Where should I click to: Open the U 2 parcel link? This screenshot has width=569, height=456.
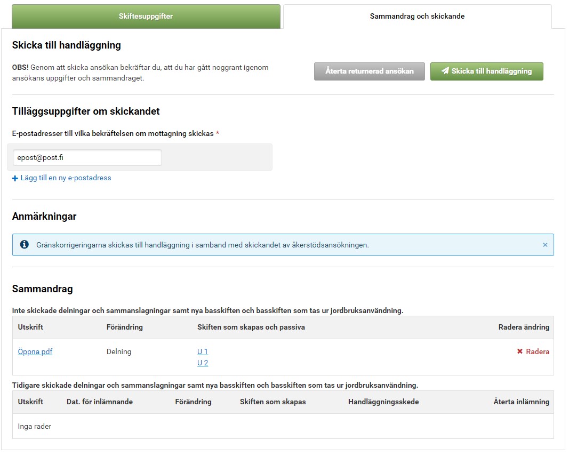pos(203,363)
